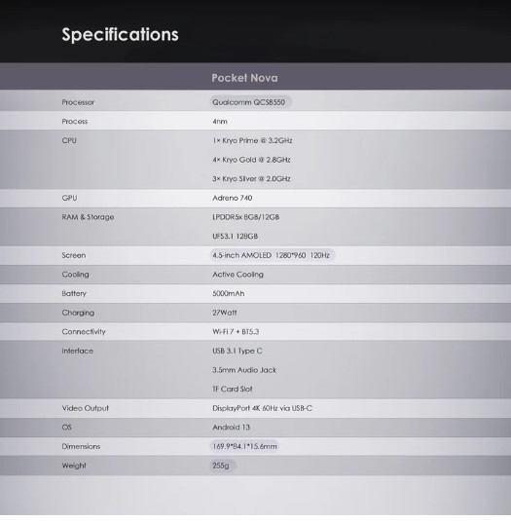Select the 27Watt charging value

pyautogui.click(x=225, y=313)
